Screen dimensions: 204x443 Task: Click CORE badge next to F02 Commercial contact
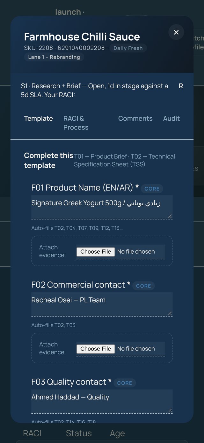(143, 286)
